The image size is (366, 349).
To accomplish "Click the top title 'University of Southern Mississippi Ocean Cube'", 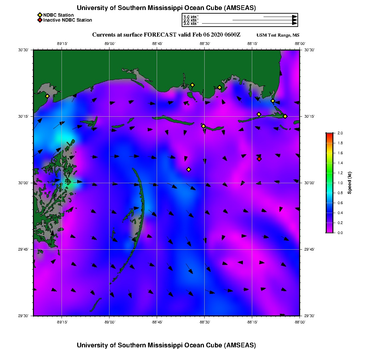I will [166, 8].
